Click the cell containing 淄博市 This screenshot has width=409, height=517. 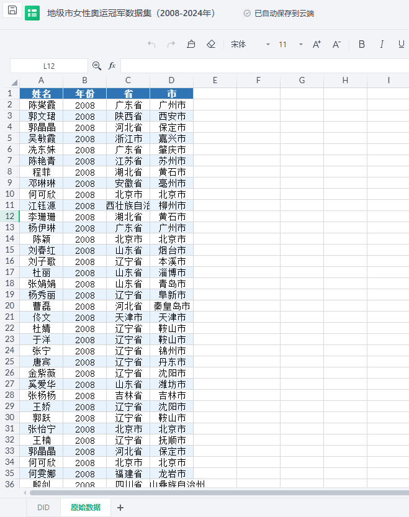coord(171,272)
